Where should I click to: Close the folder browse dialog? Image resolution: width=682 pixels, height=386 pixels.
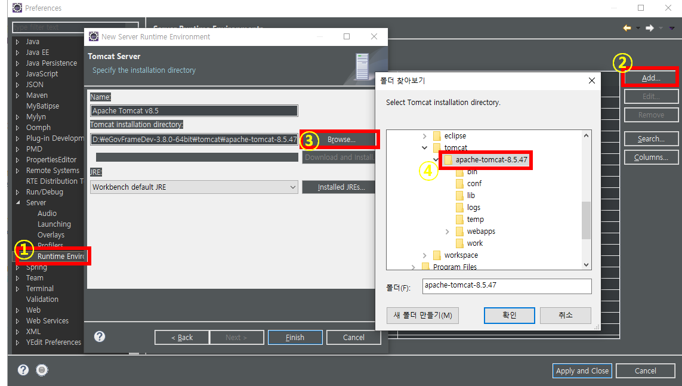tap(591, 81)
